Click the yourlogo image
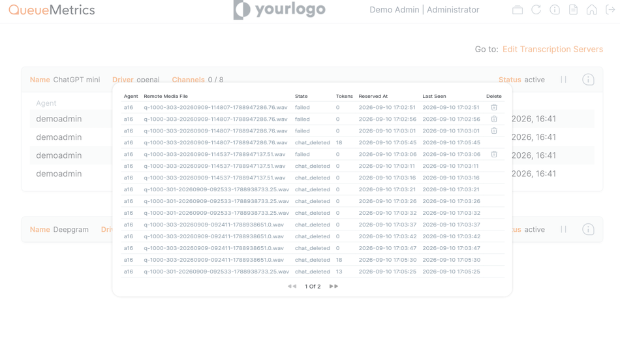Viewport: 620px width, 346px height. coord(279,10)
